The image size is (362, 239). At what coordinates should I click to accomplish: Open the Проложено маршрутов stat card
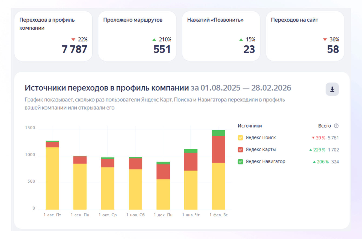[x=137, y=36]
